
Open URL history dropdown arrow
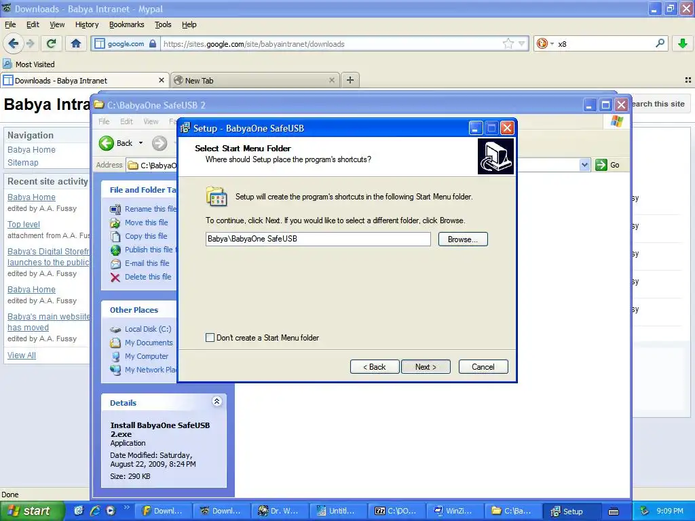coord(522,43)
